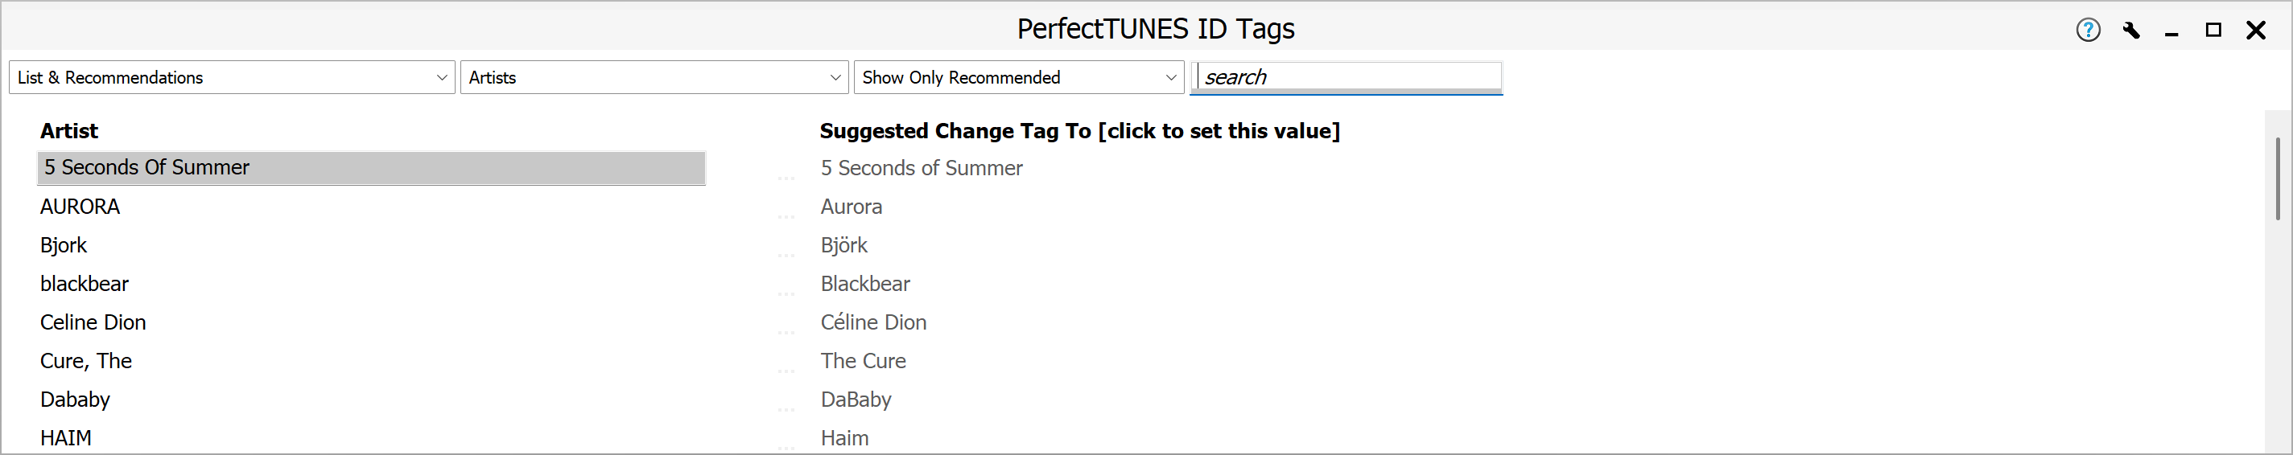Select the 5 Seconds Of Summer artist row
Screen dimensions: 2293x455
coord(371,168)
